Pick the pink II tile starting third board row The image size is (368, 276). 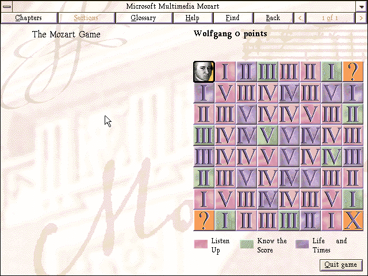click(204, 114)
